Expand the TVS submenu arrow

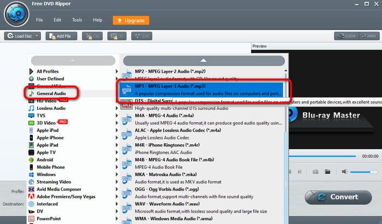click(117, 115)
